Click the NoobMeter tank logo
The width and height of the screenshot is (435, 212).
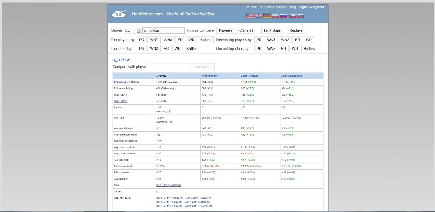(119, 14)
